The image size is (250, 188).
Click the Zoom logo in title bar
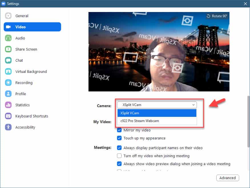(x=3, y=3)
